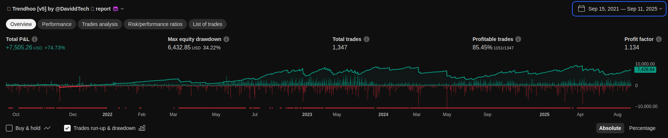Screen dimensions: 668x138
Task: Select the Absolute scale option
Action: 610,128
